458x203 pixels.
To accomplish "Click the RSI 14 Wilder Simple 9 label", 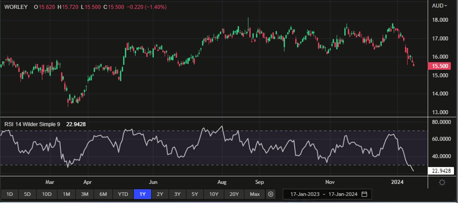I will tap(32, 124).
